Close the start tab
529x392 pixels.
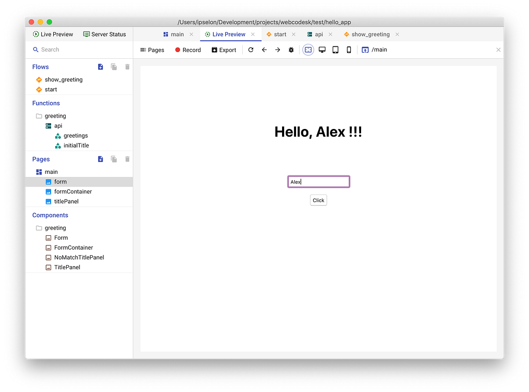pos(294,35)
